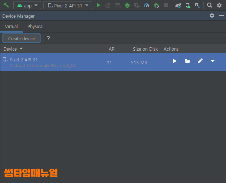The image size is (226, 183).
Task: Click the Device Manager panel title
Action: (19, 16)
